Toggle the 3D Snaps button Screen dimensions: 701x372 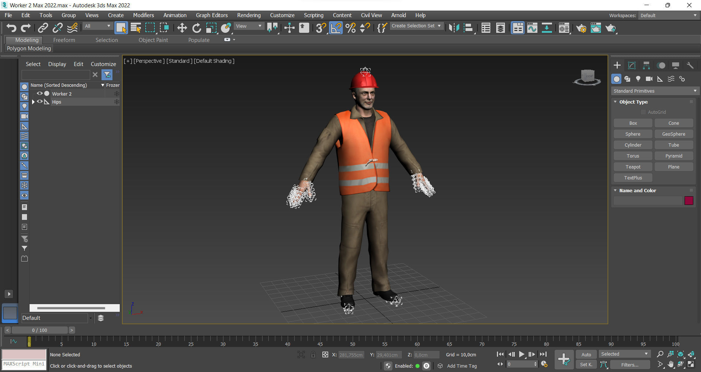321,28
